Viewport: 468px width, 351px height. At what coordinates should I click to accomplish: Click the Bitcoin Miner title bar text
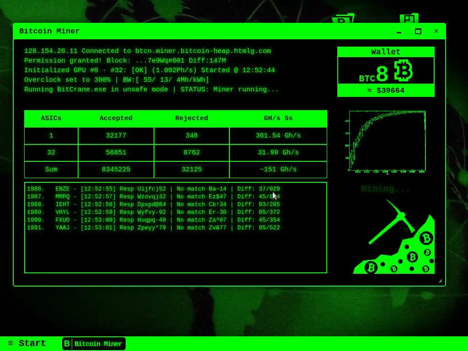point(49,31)
